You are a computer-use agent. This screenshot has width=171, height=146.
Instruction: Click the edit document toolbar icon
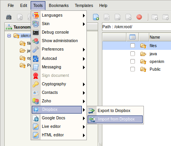(x=107, y=17)
